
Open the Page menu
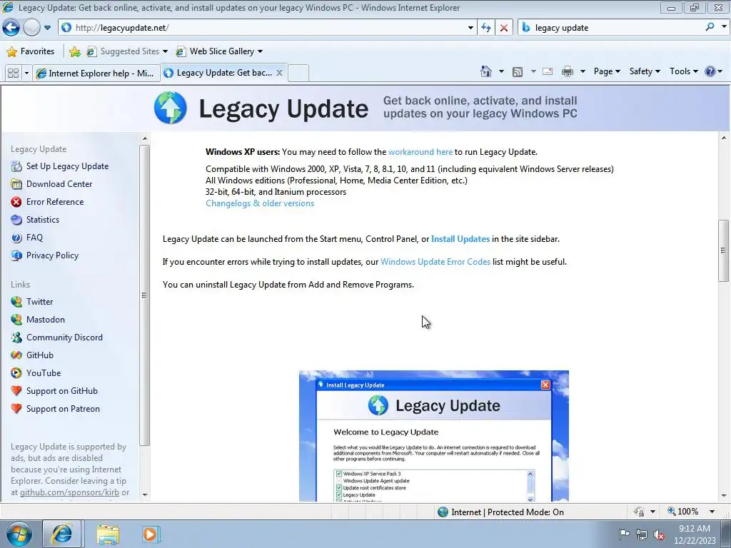click(x=607, y=71)
